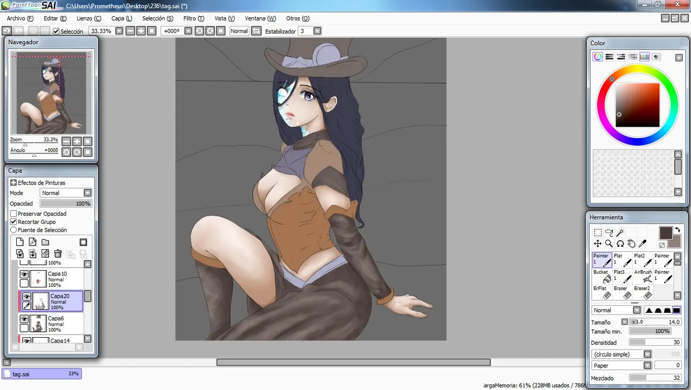This screenshot has width=691, height=390.
Task: Uncheck Recortar Grupo checkbox
Action: [14, 222]
